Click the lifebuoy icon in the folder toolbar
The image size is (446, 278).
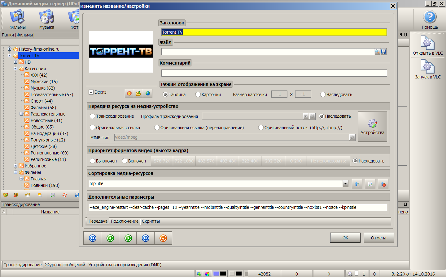coord(65,195)
